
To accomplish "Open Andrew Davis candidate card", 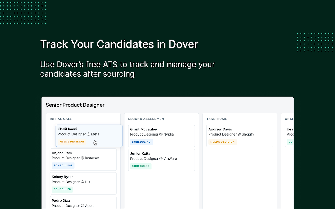I will (x=240, y=136).
